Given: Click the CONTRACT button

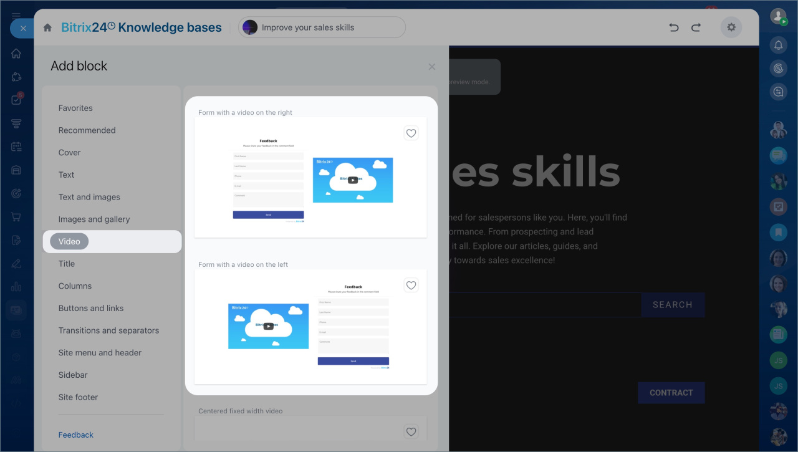Looking at the screenshot, I should pyautogui.click(x=671, y=393).
